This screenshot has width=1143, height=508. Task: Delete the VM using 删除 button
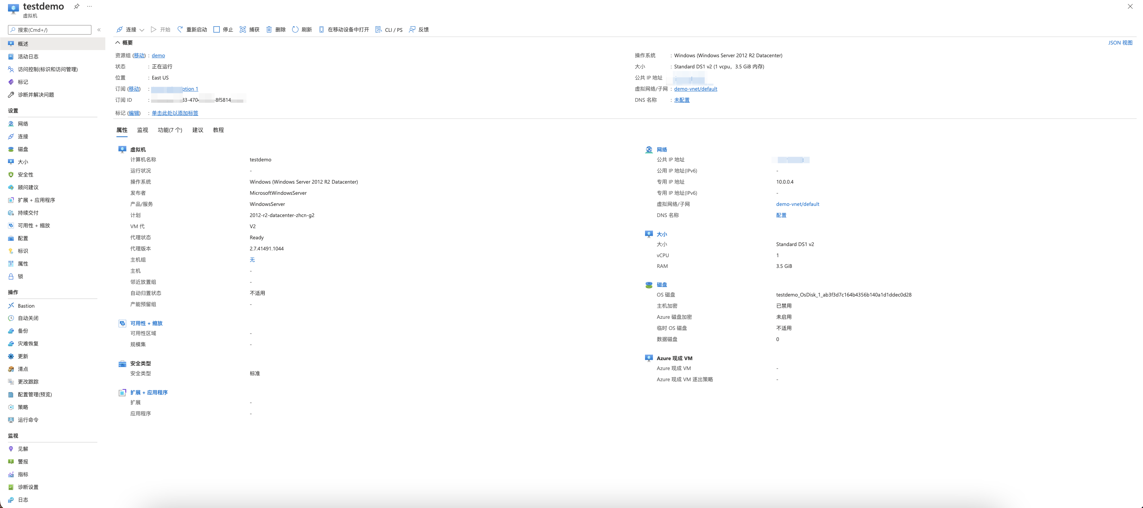[x=275, y=30]
